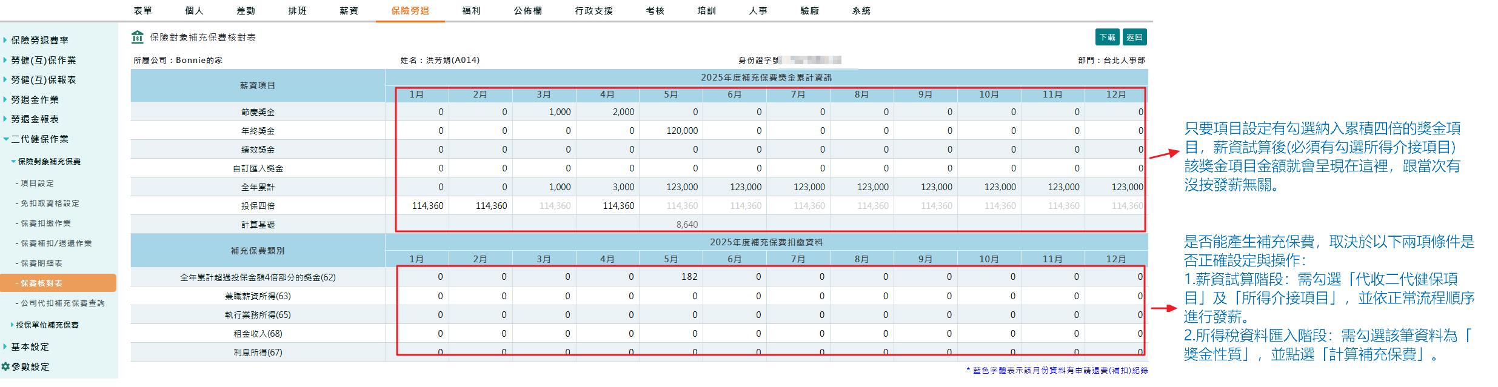
Task: Click the 3,000 value in 全年累計 row
Action: coord(623,187)
